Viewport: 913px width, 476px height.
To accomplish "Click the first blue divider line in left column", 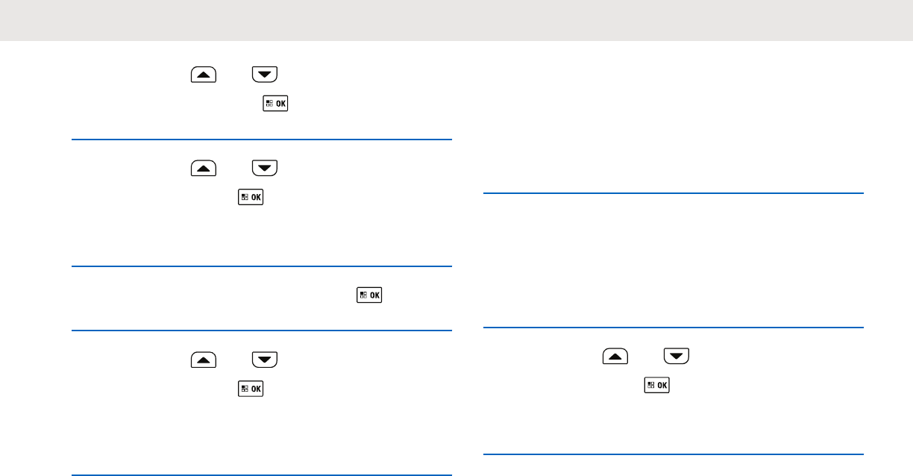I will click(262, 139).
